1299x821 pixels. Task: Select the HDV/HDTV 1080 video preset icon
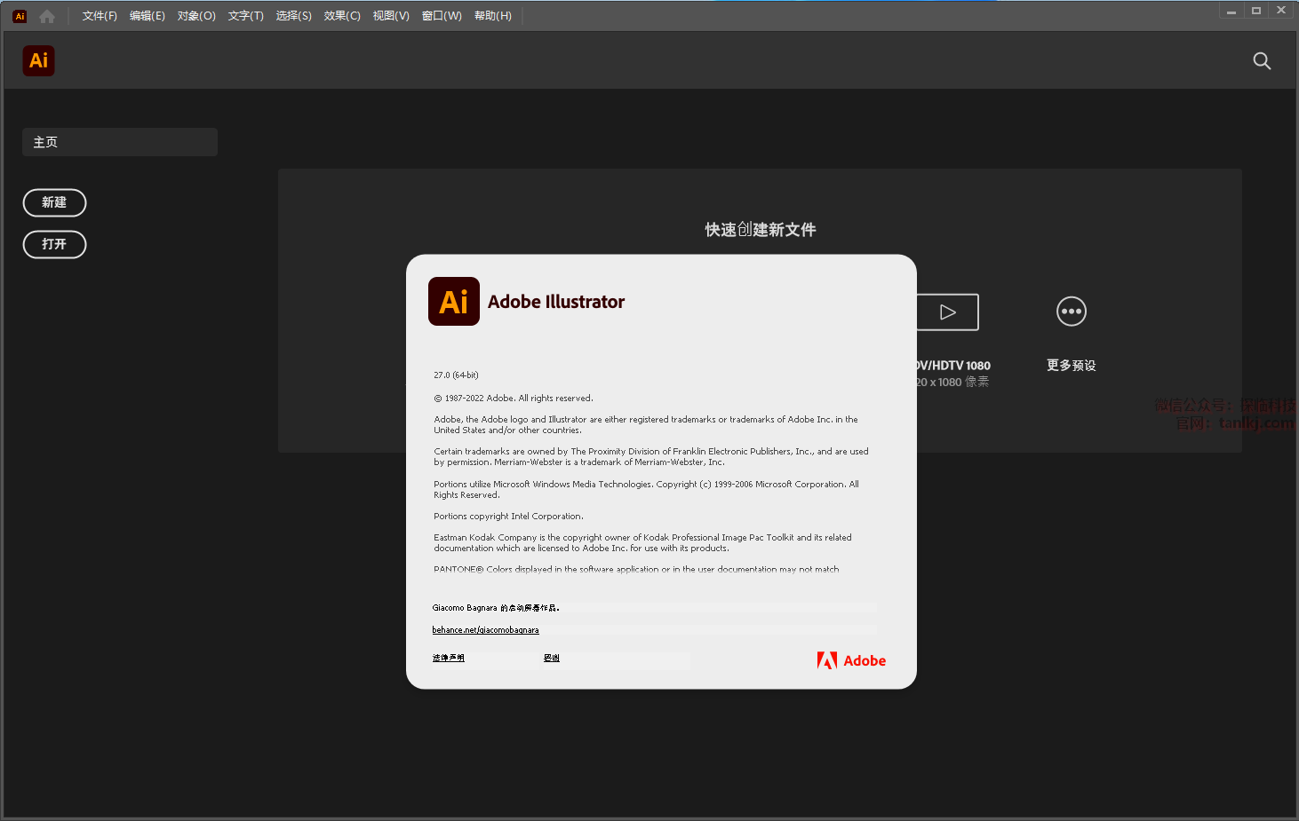tap(948, 312)
